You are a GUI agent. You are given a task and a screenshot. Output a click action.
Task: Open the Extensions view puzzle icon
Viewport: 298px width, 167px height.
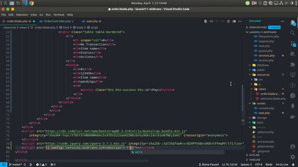293,64
